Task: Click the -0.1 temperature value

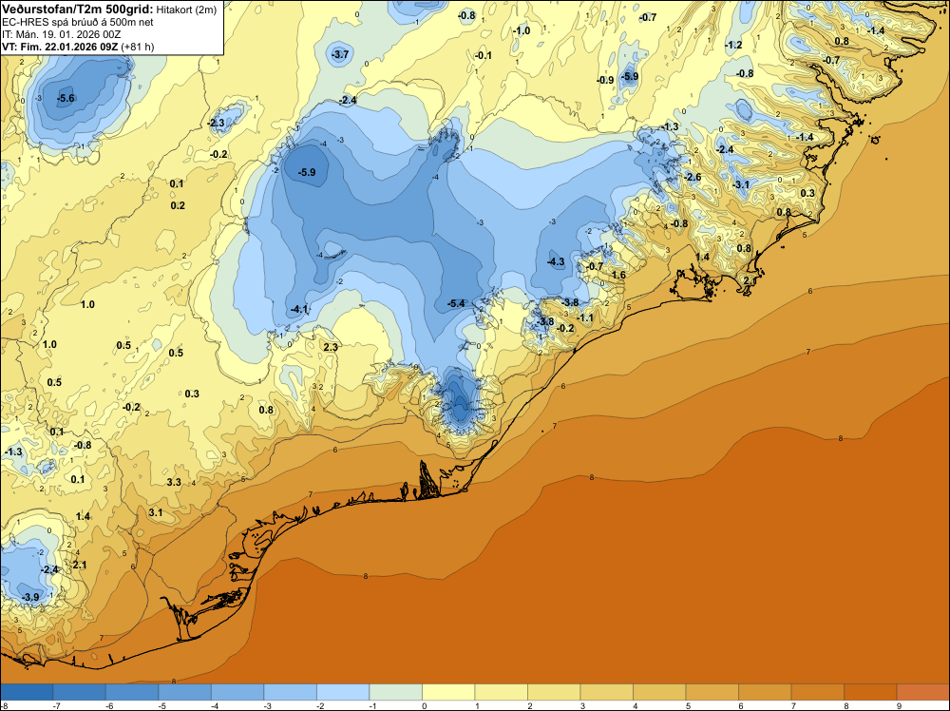Action: pyautogui.click(x=484, y=55)
